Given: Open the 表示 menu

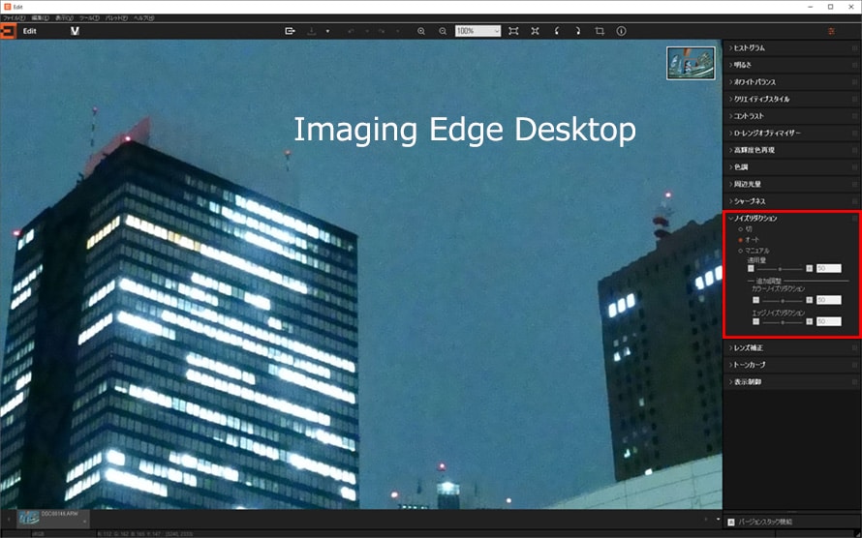Looking at the screenshot, I should [x=62, y=18].
